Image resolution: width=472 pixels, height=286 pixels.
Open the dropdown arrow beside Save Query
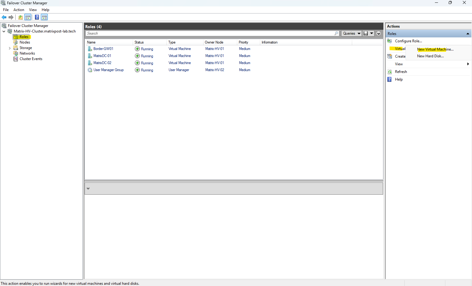point(371,33)
